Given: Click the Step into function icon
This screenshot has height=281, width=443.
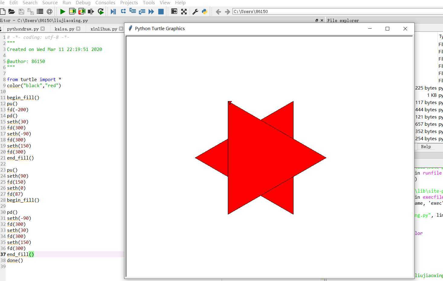Looking at the screenshot, I should click(133, 11).
